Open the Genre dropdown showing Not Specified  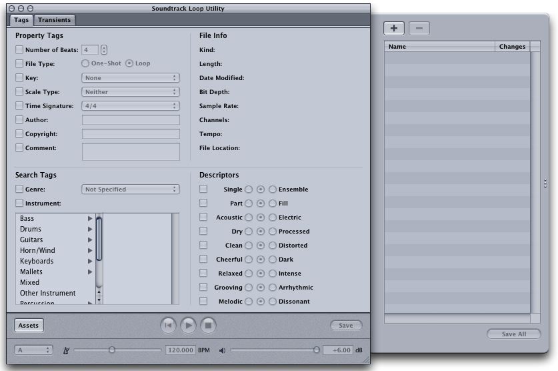[x=131, y=189]
